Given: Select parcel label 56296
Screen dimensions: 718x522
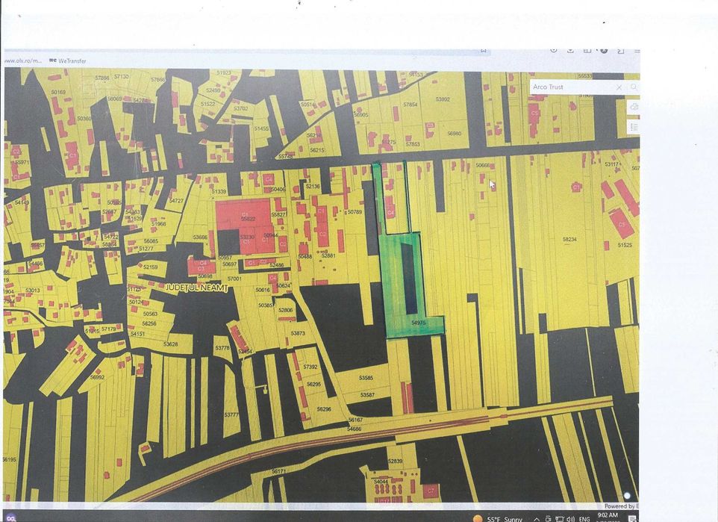Looking at the screenshot, I should click(x=324, y=408).
